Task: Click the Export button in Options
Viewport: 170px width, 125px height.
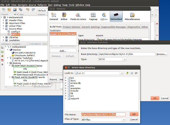Action: 53,80
